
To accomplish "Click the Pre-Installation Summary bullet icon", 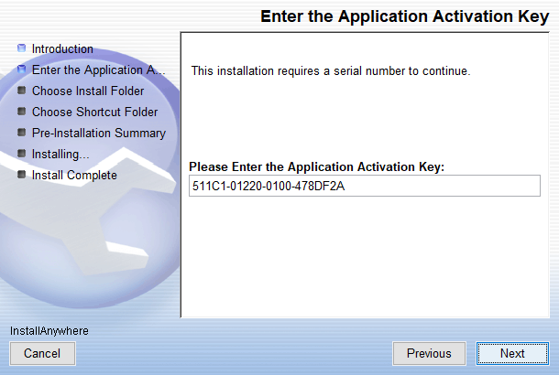I will [22, 133].
